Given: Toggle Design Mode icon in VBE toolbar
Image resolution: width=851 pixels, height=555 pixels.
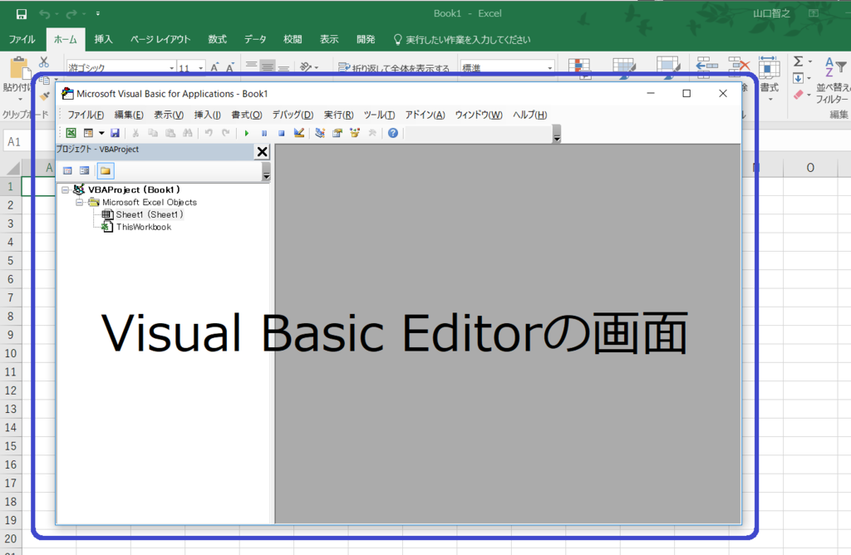Looking at the screenshot, I should (x=298, y=133).
